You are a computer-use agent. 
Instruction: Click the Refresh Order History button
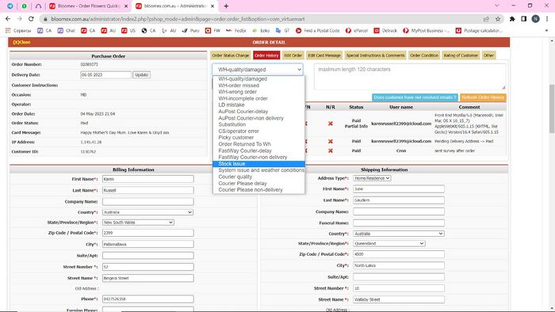482,97
